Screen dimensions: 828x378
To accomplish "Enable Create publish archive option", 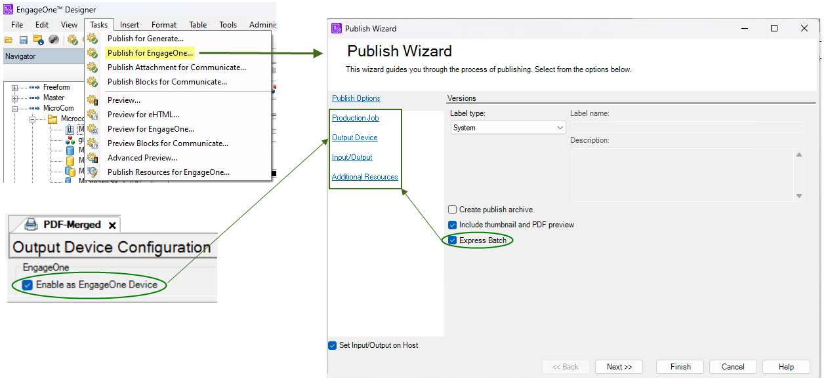I will pos(452,210).
